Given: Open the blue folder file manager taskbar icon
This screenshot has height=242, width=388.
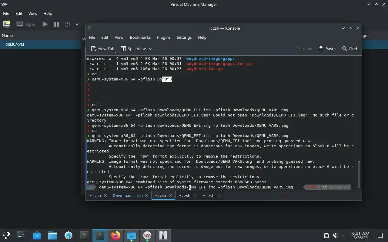Looking at the screenshot, I should (52, 235).
